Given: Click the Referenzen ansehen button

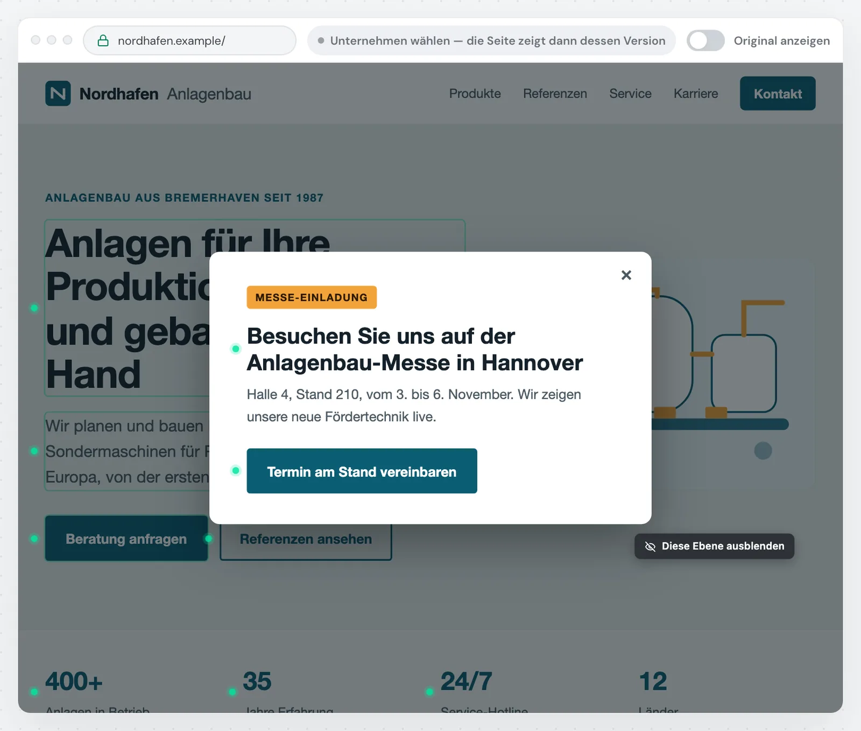Looking at the screenshot, I should [x=306, y=539].
